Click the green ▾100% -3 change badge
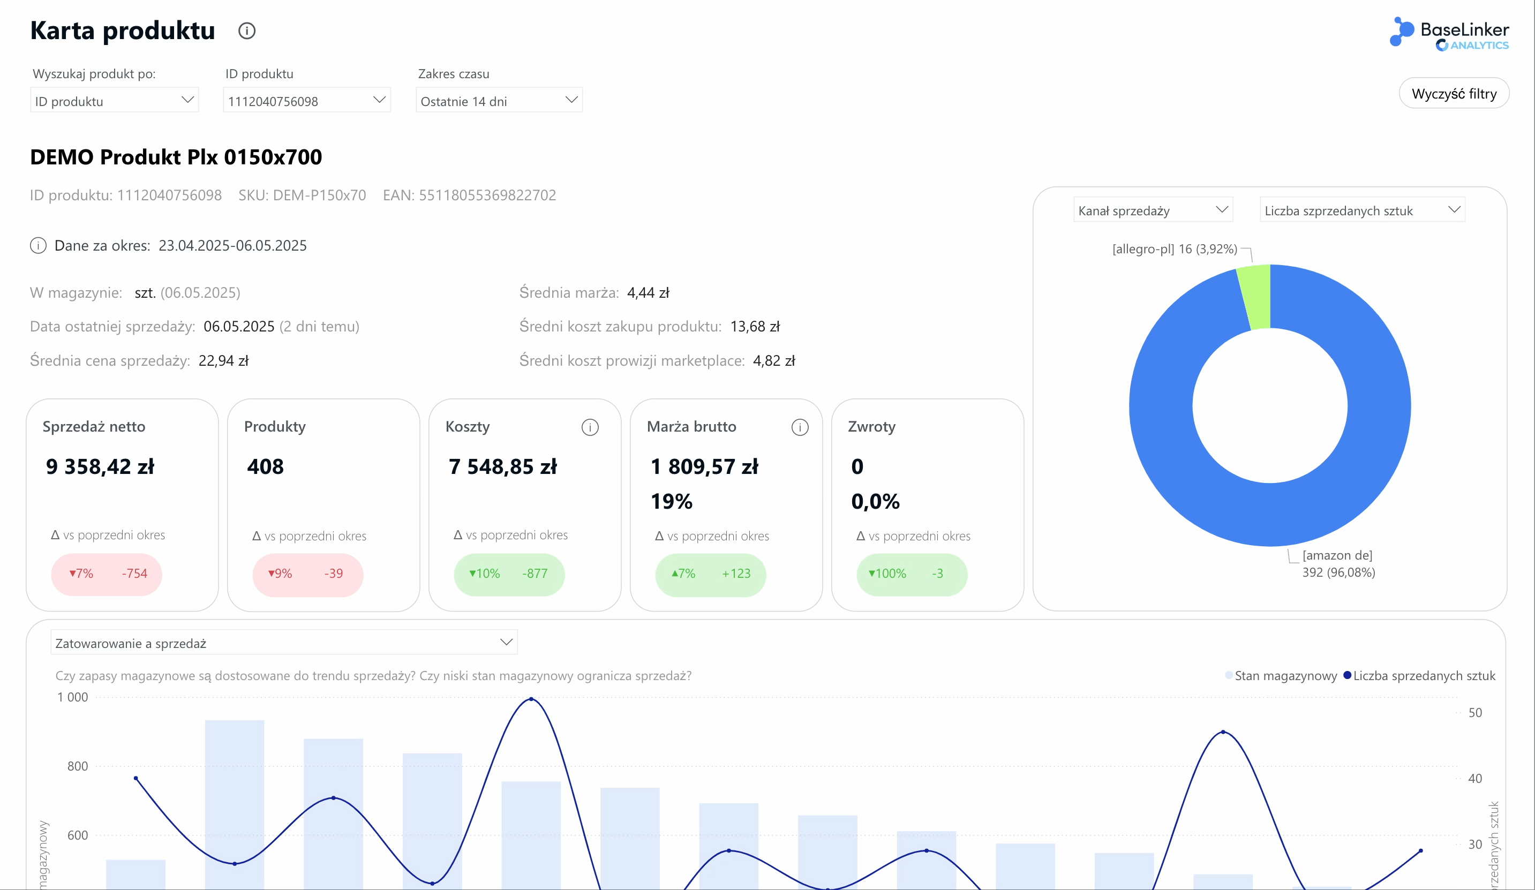1535x890 pixels. coord(912,574)
